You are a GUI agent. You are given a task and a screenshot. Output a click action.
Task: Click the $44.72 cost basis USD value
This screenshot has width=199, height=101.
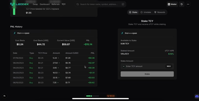[x=41, y=44]
